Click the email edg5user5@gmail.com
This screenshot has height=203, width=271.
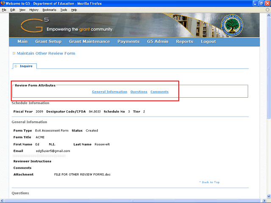point(53,151)
